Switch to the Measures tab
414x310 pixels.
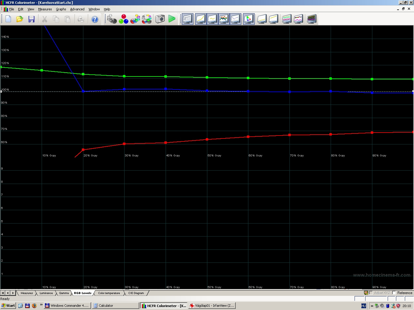coord(27,293)
